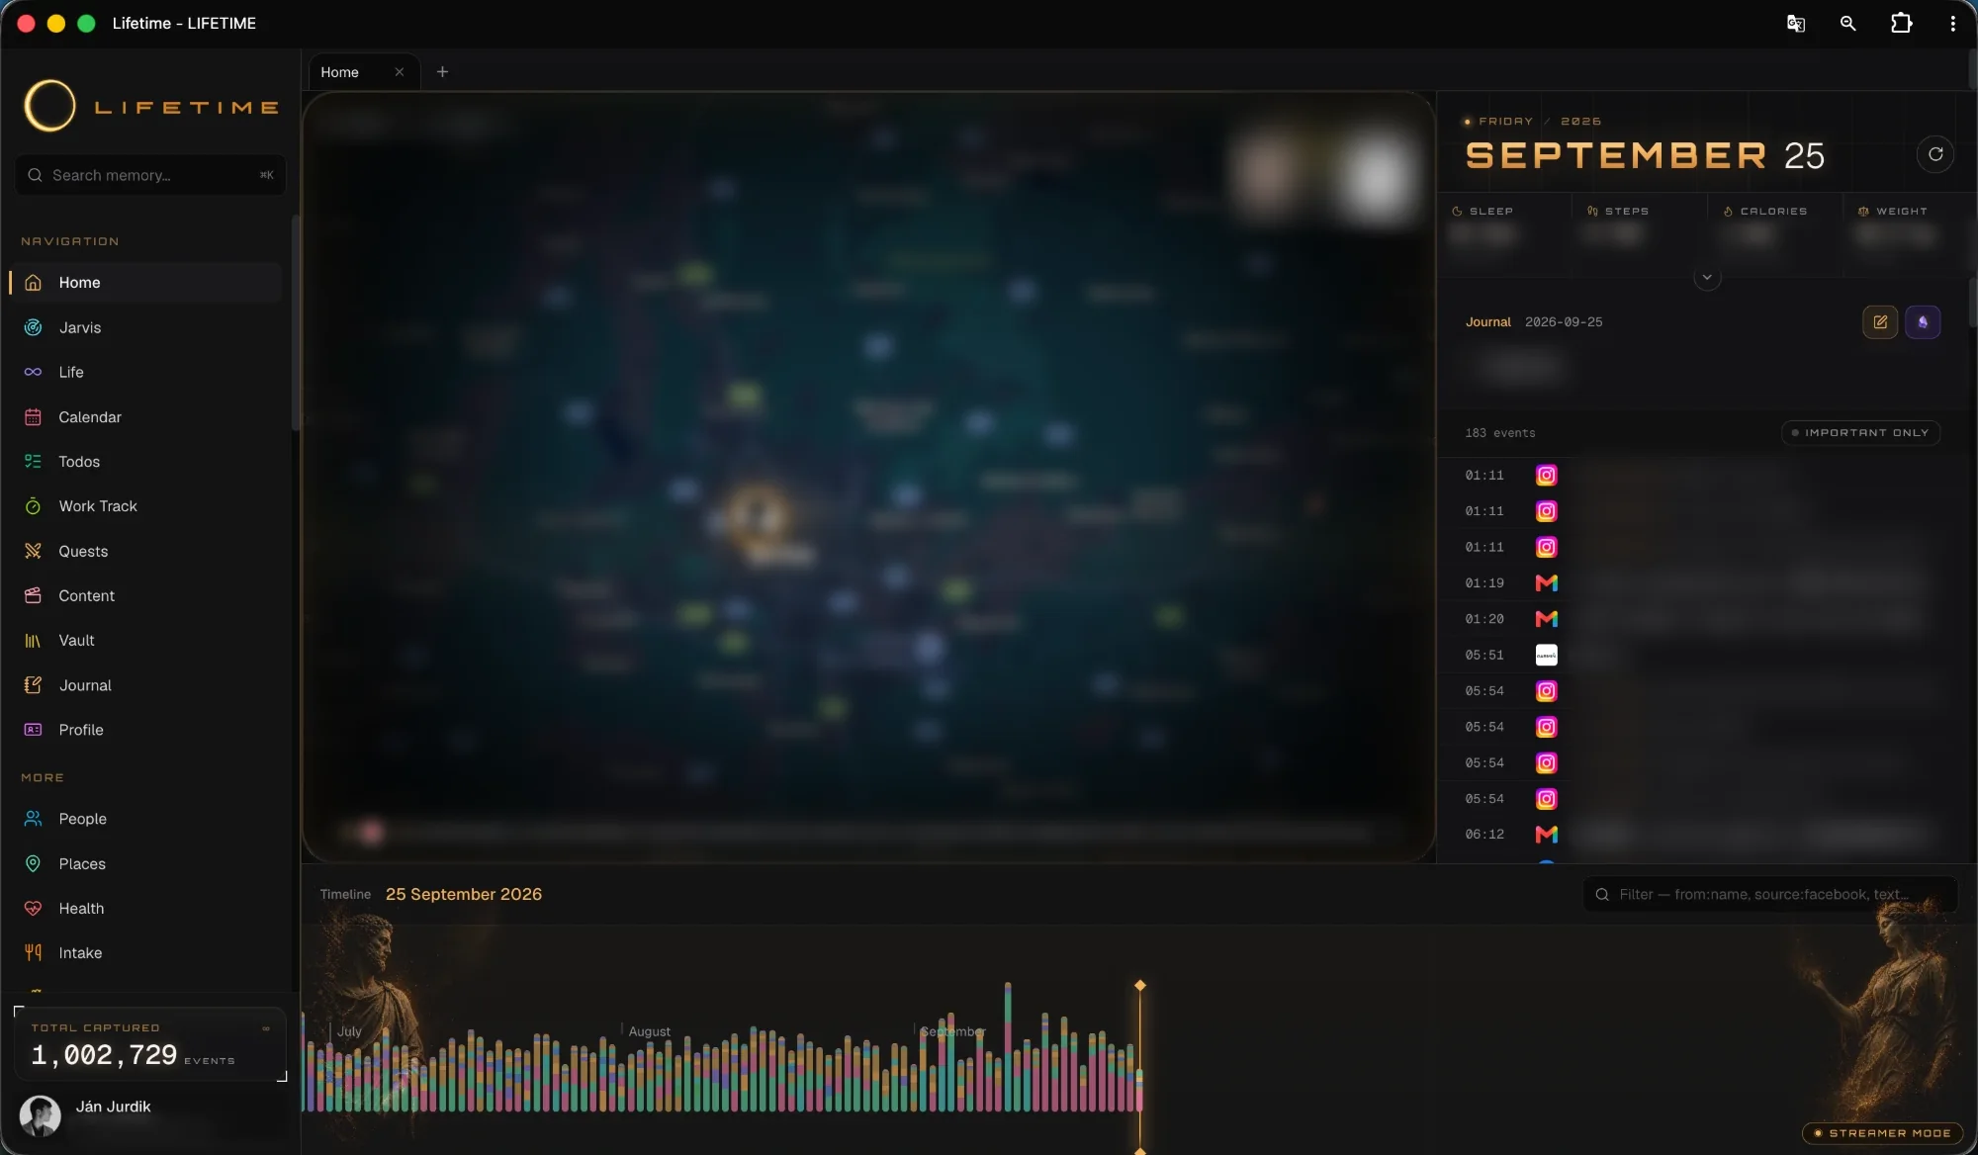Open the Life section icon
The height and width of the screenshot is (1155, 1978).
click(33, 372)
